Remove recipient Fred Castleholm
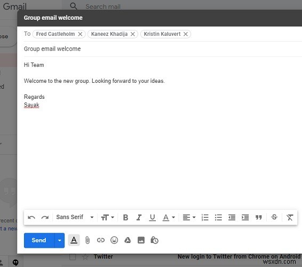 [81, 34]
